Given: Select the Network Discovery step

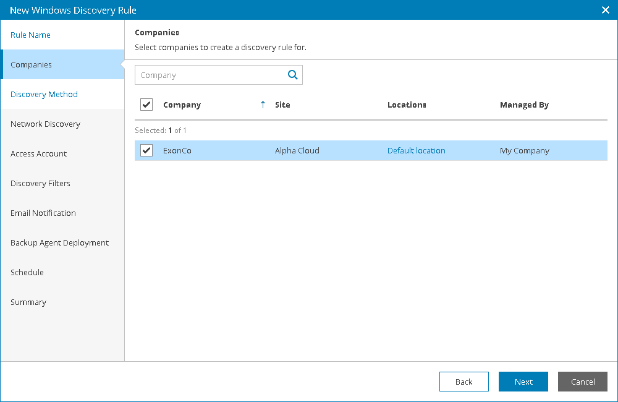Looking at the screenshot, I should [x=46, y=124].
